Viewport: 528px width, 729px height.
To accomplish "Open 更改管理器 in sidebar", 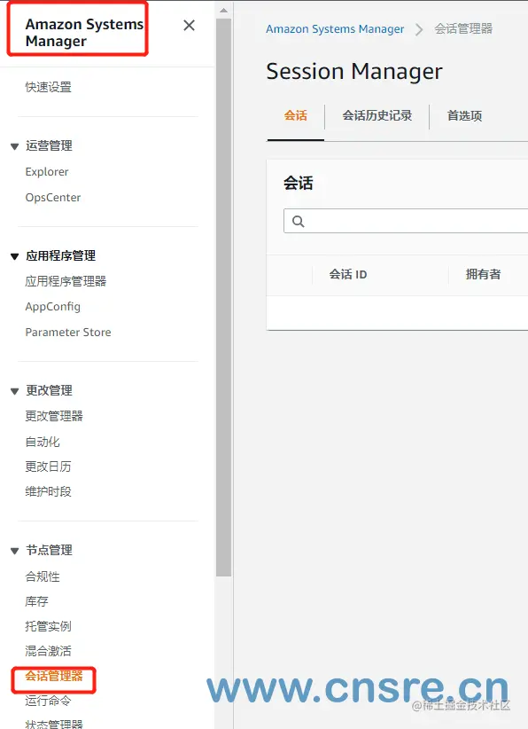I will click(54, 416).
